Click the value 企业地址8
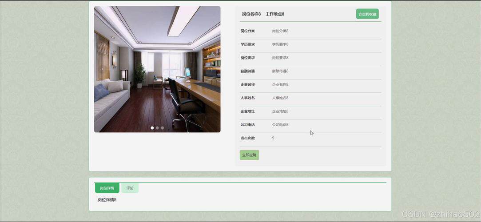Screen dimensions: 481x222 280,111
